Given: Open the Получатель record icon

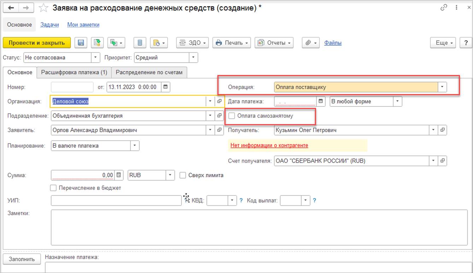Looking at the screenshot, I should click(443, 130).
